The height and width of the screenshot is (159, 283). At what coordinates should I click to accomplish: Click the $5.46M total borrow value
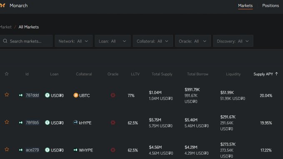[x=191, y=120]
